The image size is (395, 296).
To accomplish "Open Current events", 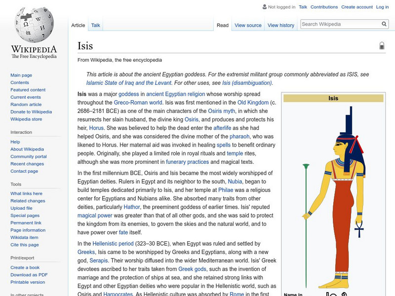I will pyautogui.click(x=26, y=97).
